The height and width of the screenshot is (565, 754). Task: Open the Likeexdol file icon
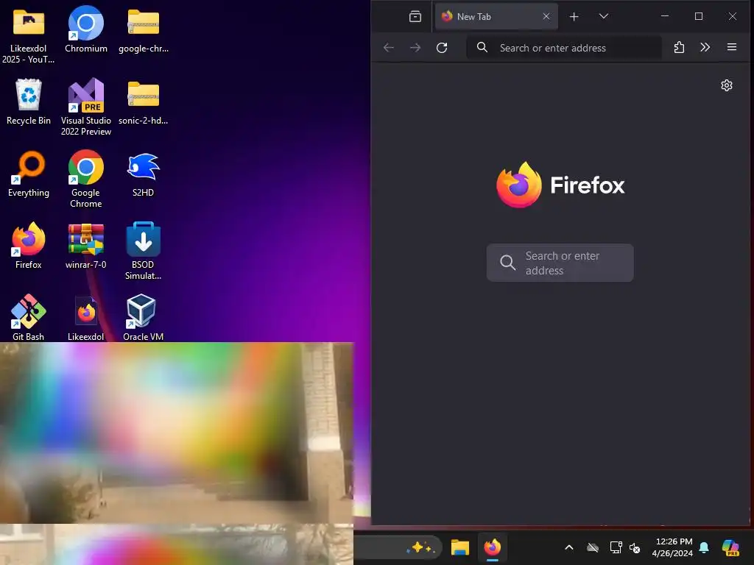(x=86, y=317)
